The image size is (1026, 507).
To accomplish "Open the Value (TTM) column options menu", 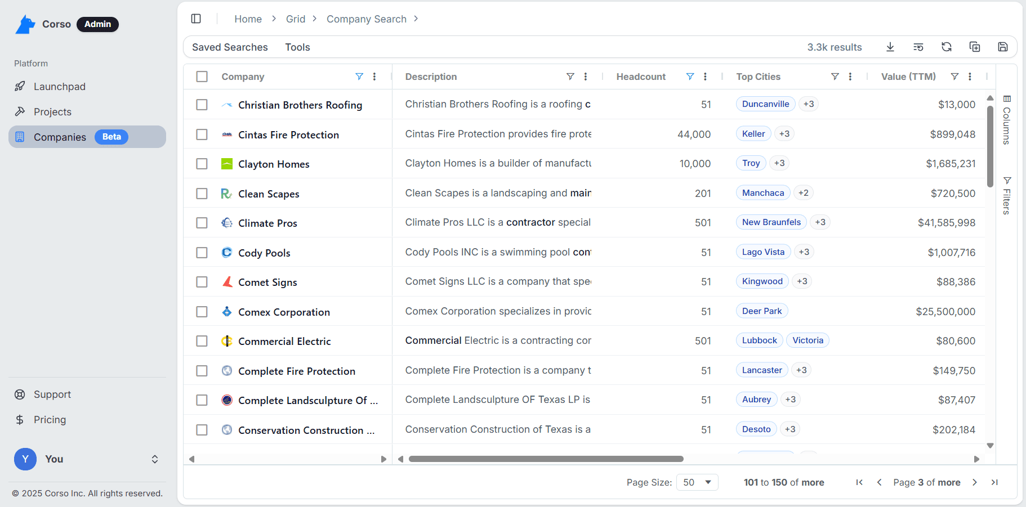I will tap(970, 77).
